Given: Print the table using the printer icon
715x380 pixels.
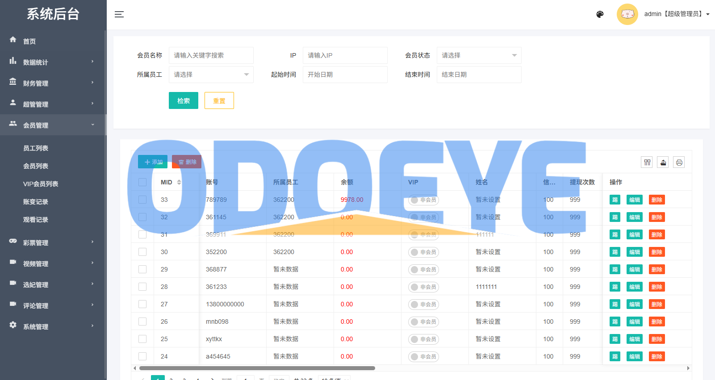Looking at the screenshot, I should click(679, 163).
